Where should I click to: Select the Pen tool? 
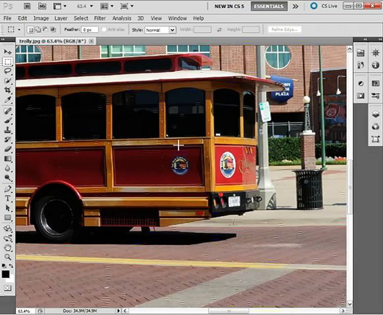7,189
